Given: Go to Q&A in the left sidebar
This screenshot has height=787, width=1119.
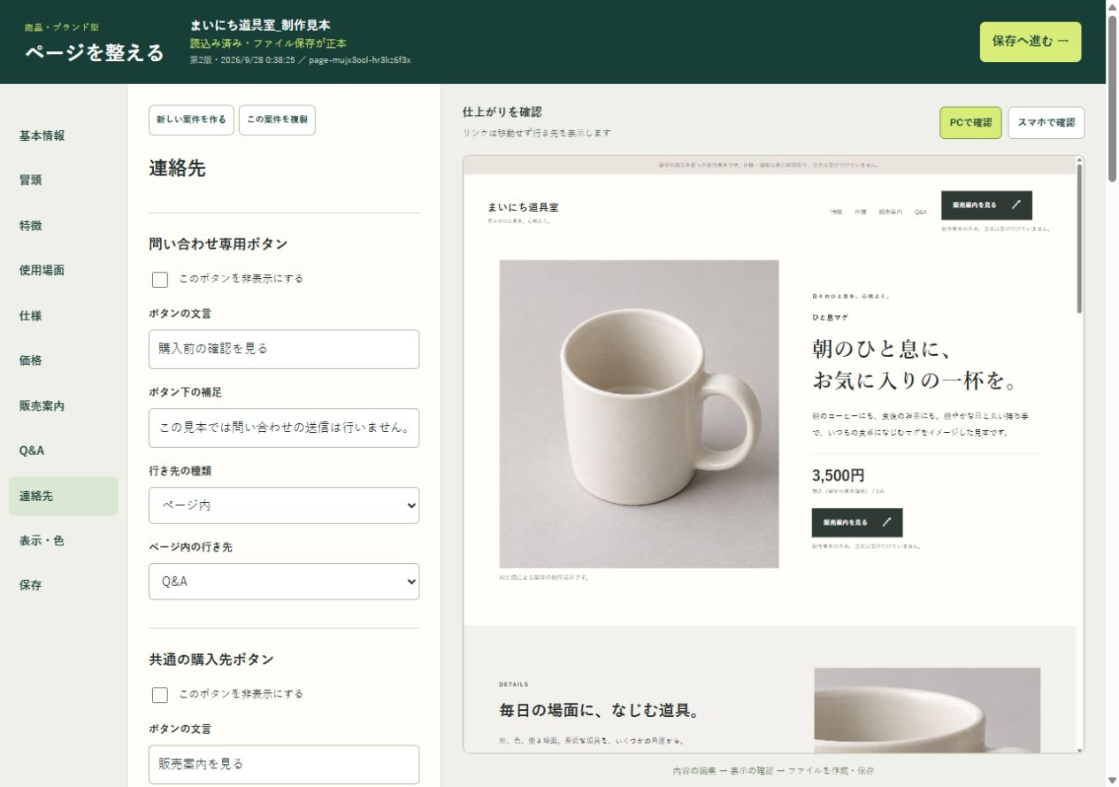Looking at the screenshot, I should pyautogui.click(x=63, y=451).
